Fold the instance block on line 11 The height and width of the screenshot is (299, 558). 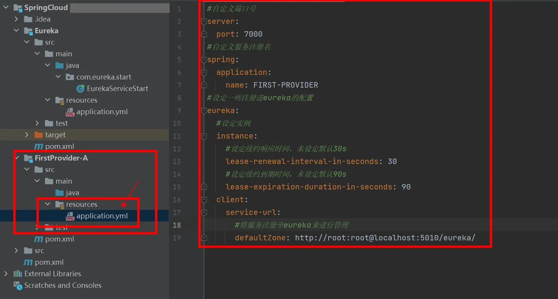click(x=204, y=136)
